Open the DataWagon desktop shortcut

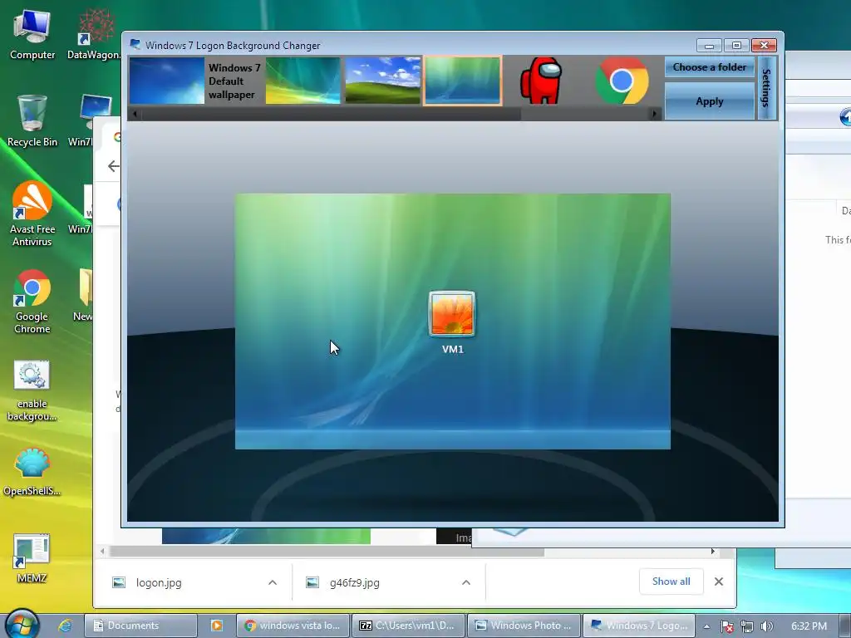pos(93,35)
